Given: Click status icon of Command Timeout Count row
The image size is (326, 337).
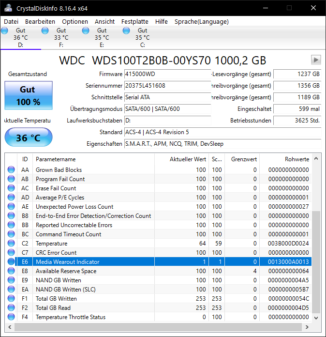Looking at the screenshot, I should click(11, 234).
